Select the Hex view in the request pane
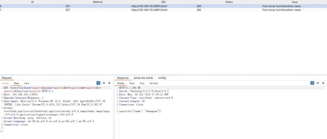Viewport: 327px width, 139px height. point(27,83)
